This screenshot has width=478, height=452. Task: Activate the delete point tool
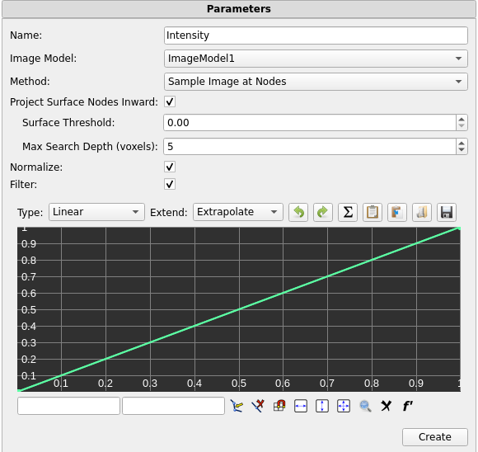tap(258, 406)
